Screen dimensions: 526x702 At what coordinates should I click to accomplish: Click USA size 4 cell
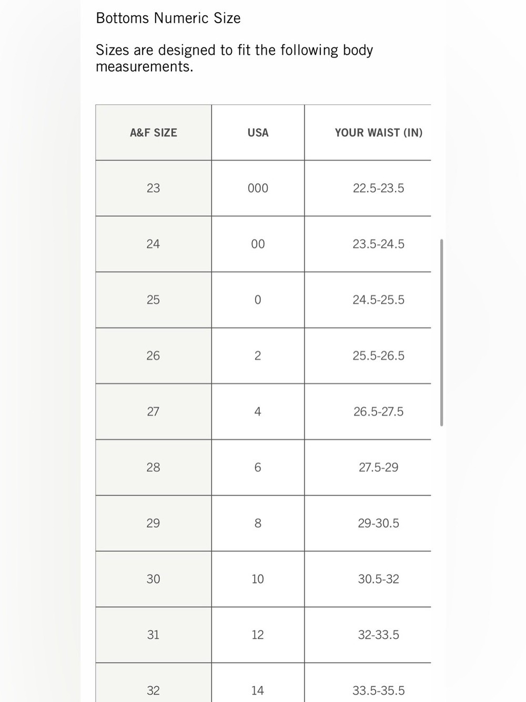click(x=258, y=411)
